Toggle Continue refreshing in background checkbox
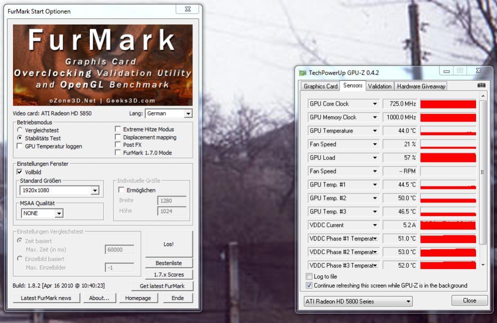Image resolution: width=497 pixels, height=323 pixels. [309, 285]
